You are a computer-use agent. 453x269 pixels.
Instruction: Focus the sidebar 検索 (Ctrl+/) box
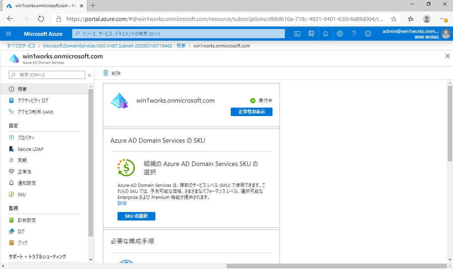pyautogui.click(x=47, y=75)
